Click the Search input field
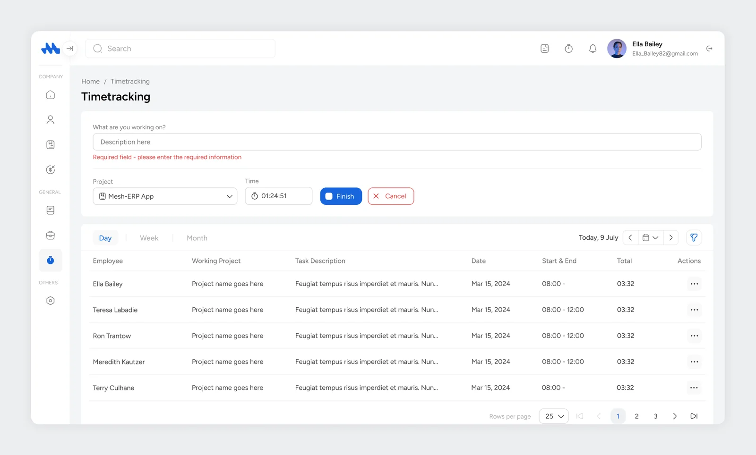This screenshot has height=455, width=756. [180, 49]
